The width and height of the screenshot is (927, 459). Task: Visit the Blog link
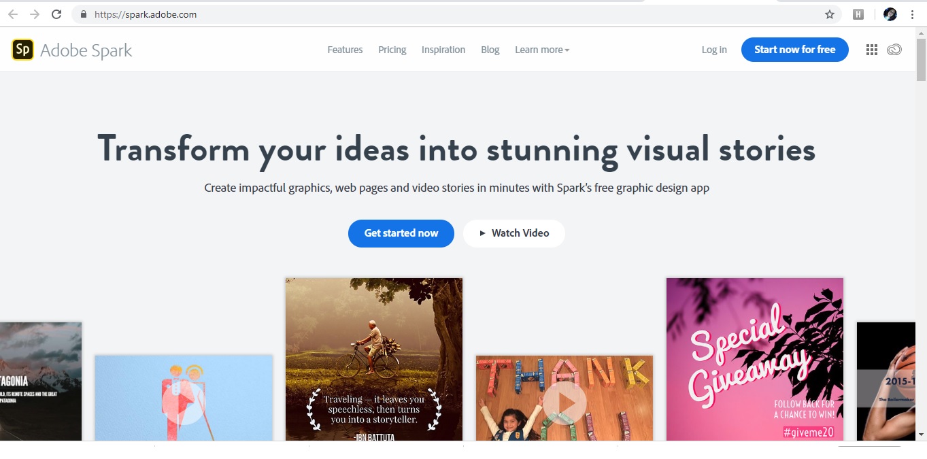click(490, 50)
